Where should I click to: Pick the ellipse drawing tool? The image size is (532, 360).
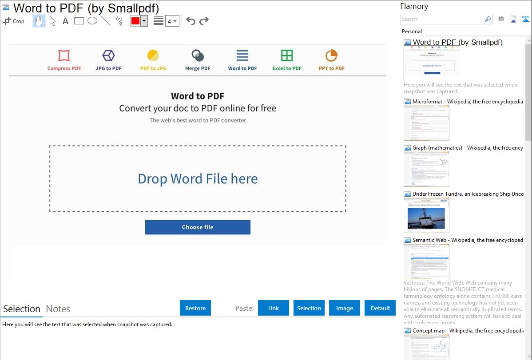pyautogui.click(x=92, y=21)
